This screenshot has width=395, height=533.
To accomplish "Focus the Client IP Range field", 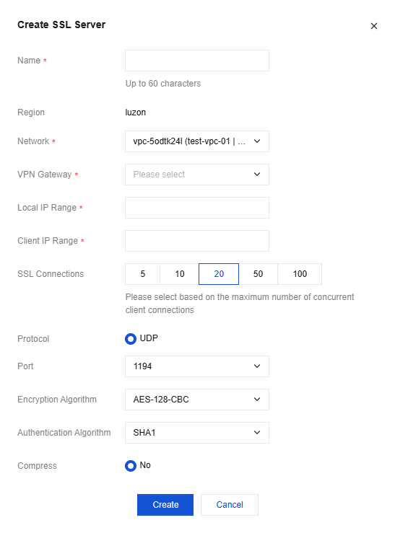I will coord(196,241).
